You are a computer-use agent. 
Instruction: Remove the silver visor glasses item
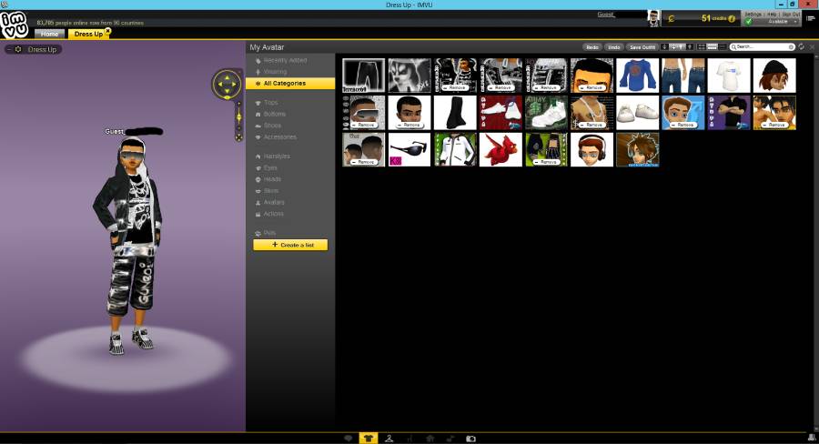tap(364, 126)
